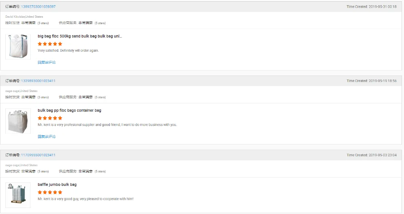Click reviewer name David Kikvidze
Screen dimensions: 404x214
point(15,17)
